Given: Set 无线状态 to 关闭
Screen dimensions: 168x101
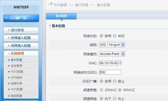Looking at the screenshot, I should 115,36.
